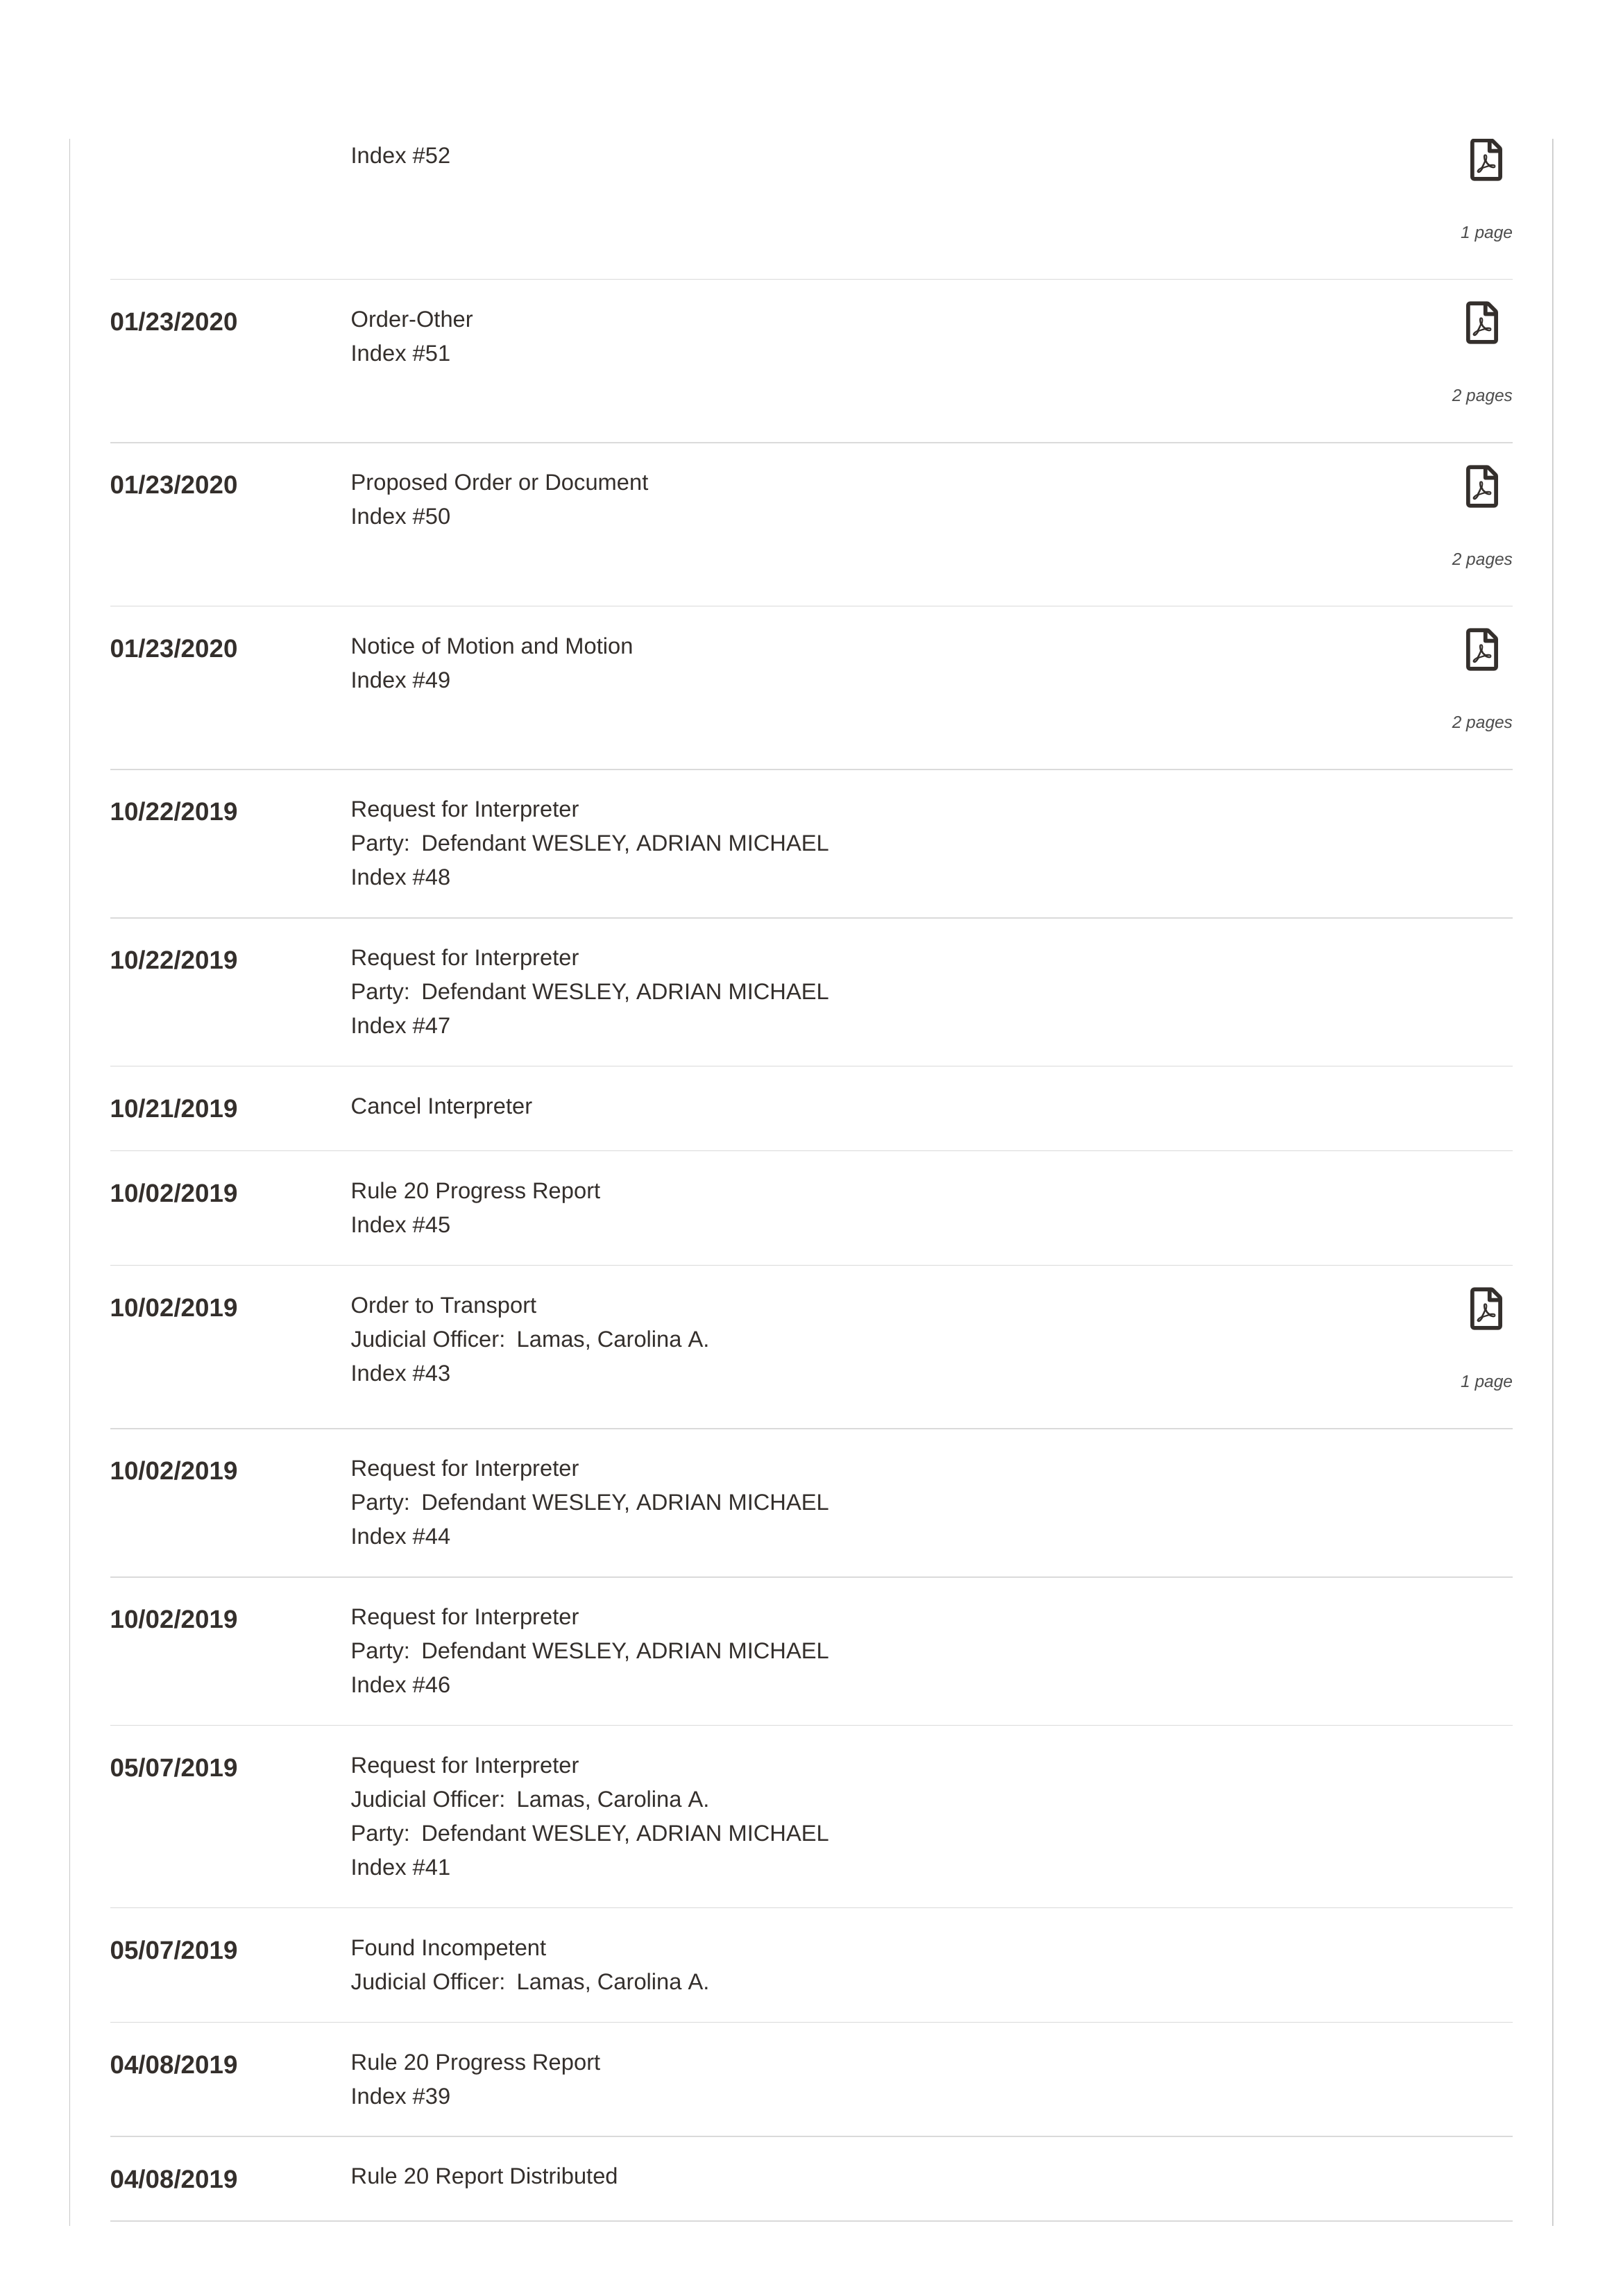This screenshot has height=2296, width=1623.
Task: Click the Cancel Interpreter entry
Action: pos(811,1108)
